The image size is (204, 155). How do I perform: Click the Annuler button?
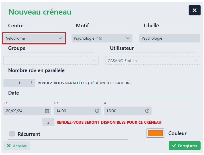[x=17, y=146]
